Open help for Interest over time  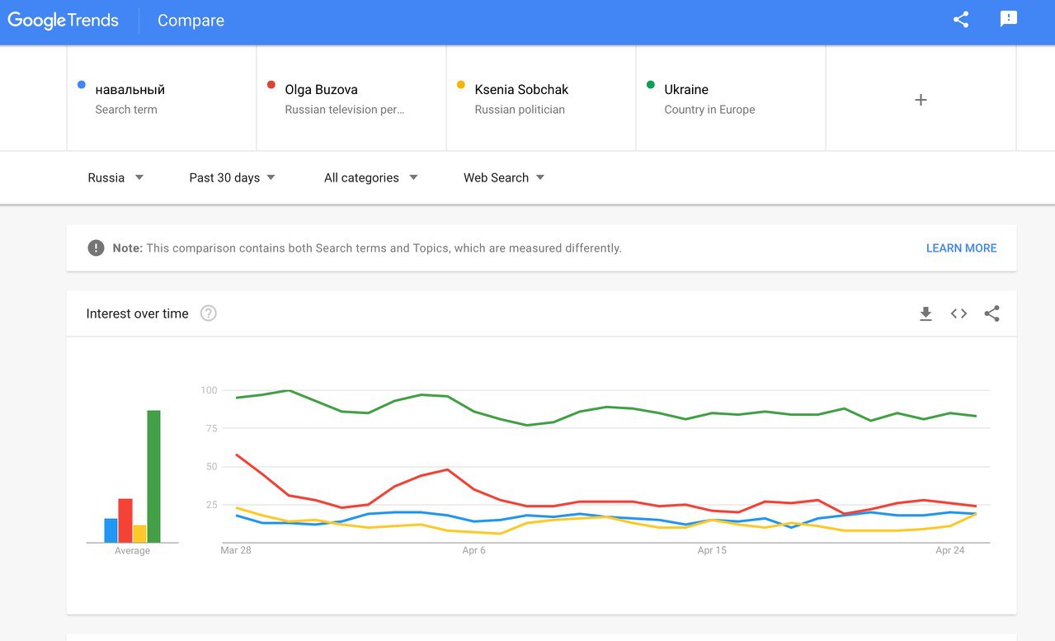[x=209, y=313]
